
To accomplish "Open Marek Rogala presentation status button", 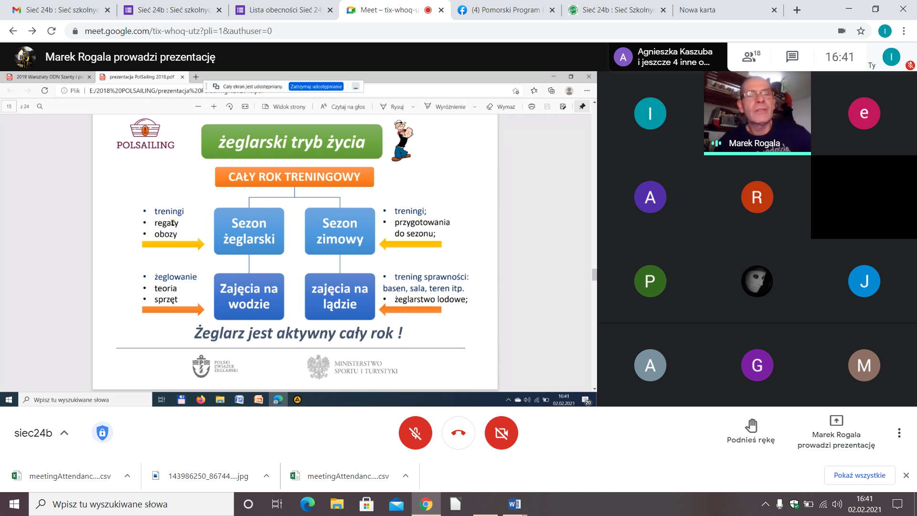I will tap(836, 432).
